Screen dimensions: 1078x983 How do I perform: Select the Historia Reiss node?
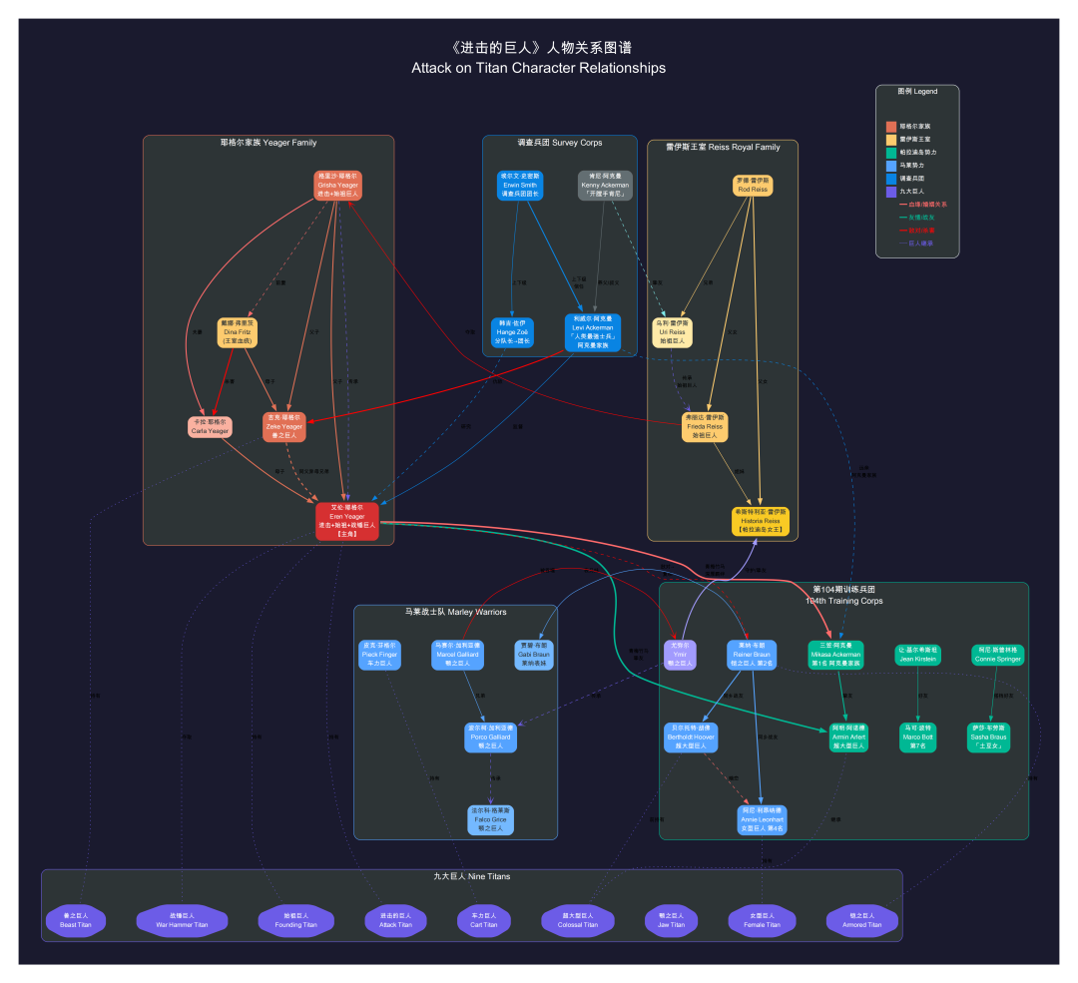[x=761, y=521]
